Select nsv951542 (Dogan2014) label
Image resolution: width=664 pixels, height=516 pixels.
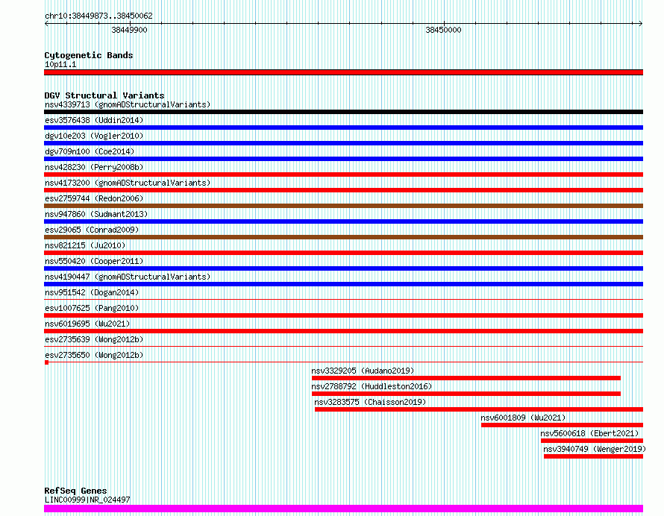92,292
